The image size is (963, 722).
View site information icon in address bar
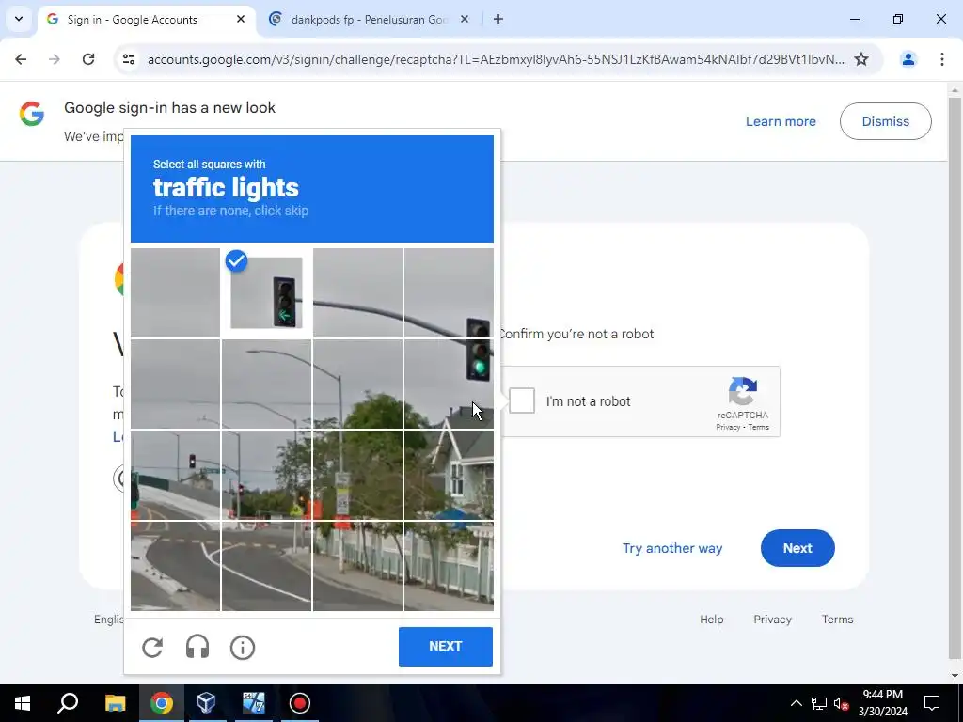[128, 59]
